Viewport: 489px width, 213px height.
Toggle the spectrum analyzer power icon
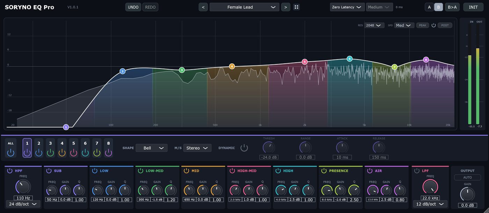[x=434, y=25]
